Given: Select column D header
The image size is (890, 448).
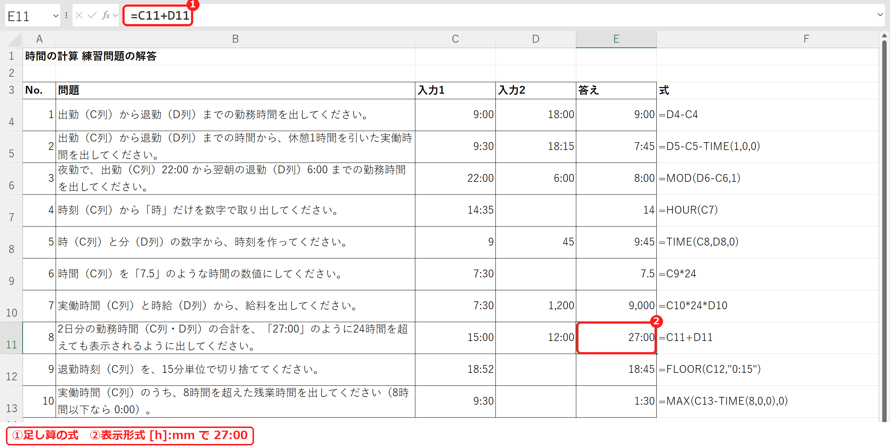Looking at the screenshot, I should pos(536,39).
